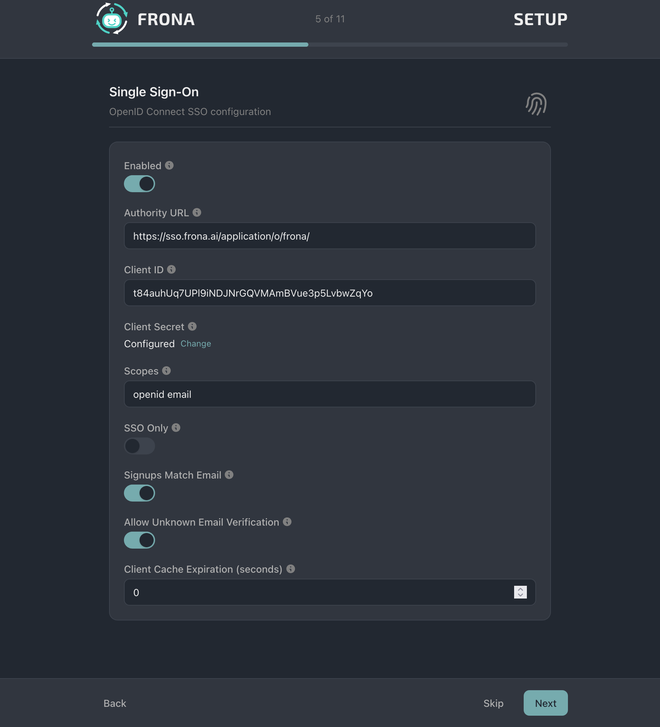Click the Signups Match Email info icon
The width and height of the screenshot is (660, 727).
point(229,475)
